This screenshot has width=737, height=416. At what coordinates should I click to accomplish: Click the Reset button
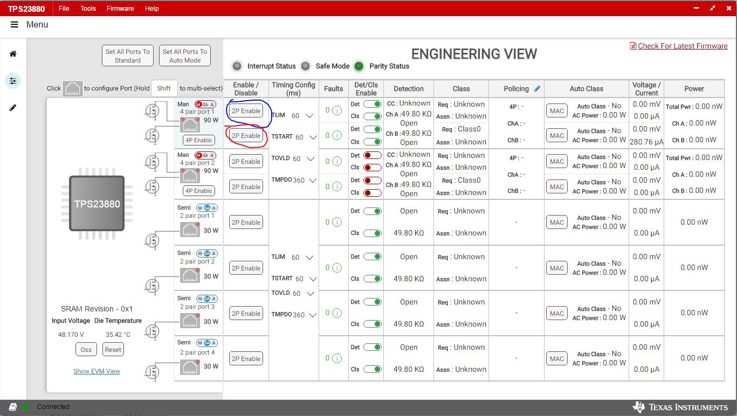[113, 349]
